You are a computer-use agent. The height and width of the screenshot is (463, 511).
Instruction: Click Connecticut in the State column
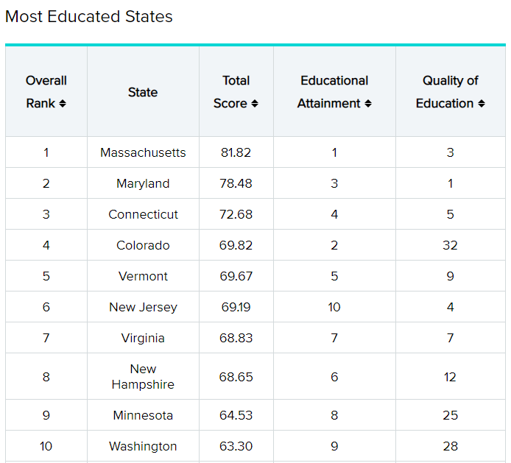pos(143,214)
